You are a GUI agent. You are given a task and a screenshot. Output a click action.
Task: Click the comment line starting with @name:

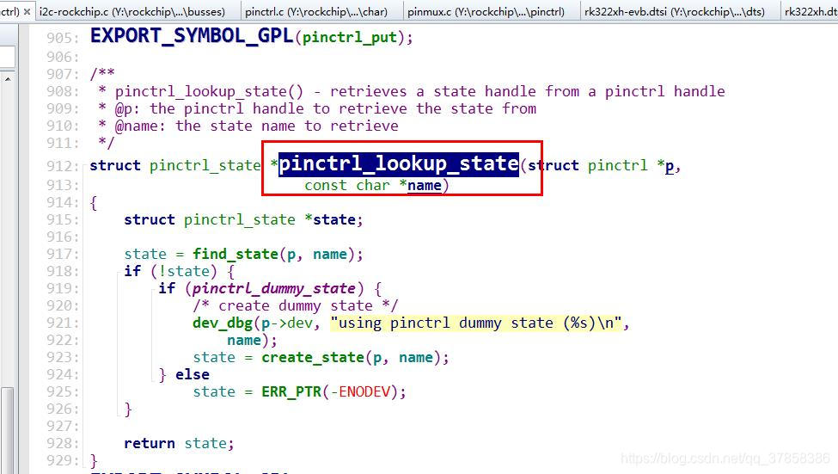tap(248, 126)
